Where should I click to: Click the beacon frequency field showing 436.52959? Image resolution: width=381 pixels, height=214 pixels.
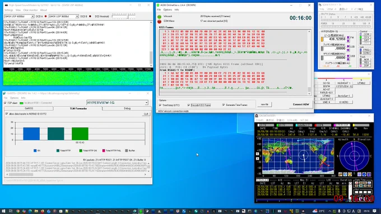click(x=334, y=39)
